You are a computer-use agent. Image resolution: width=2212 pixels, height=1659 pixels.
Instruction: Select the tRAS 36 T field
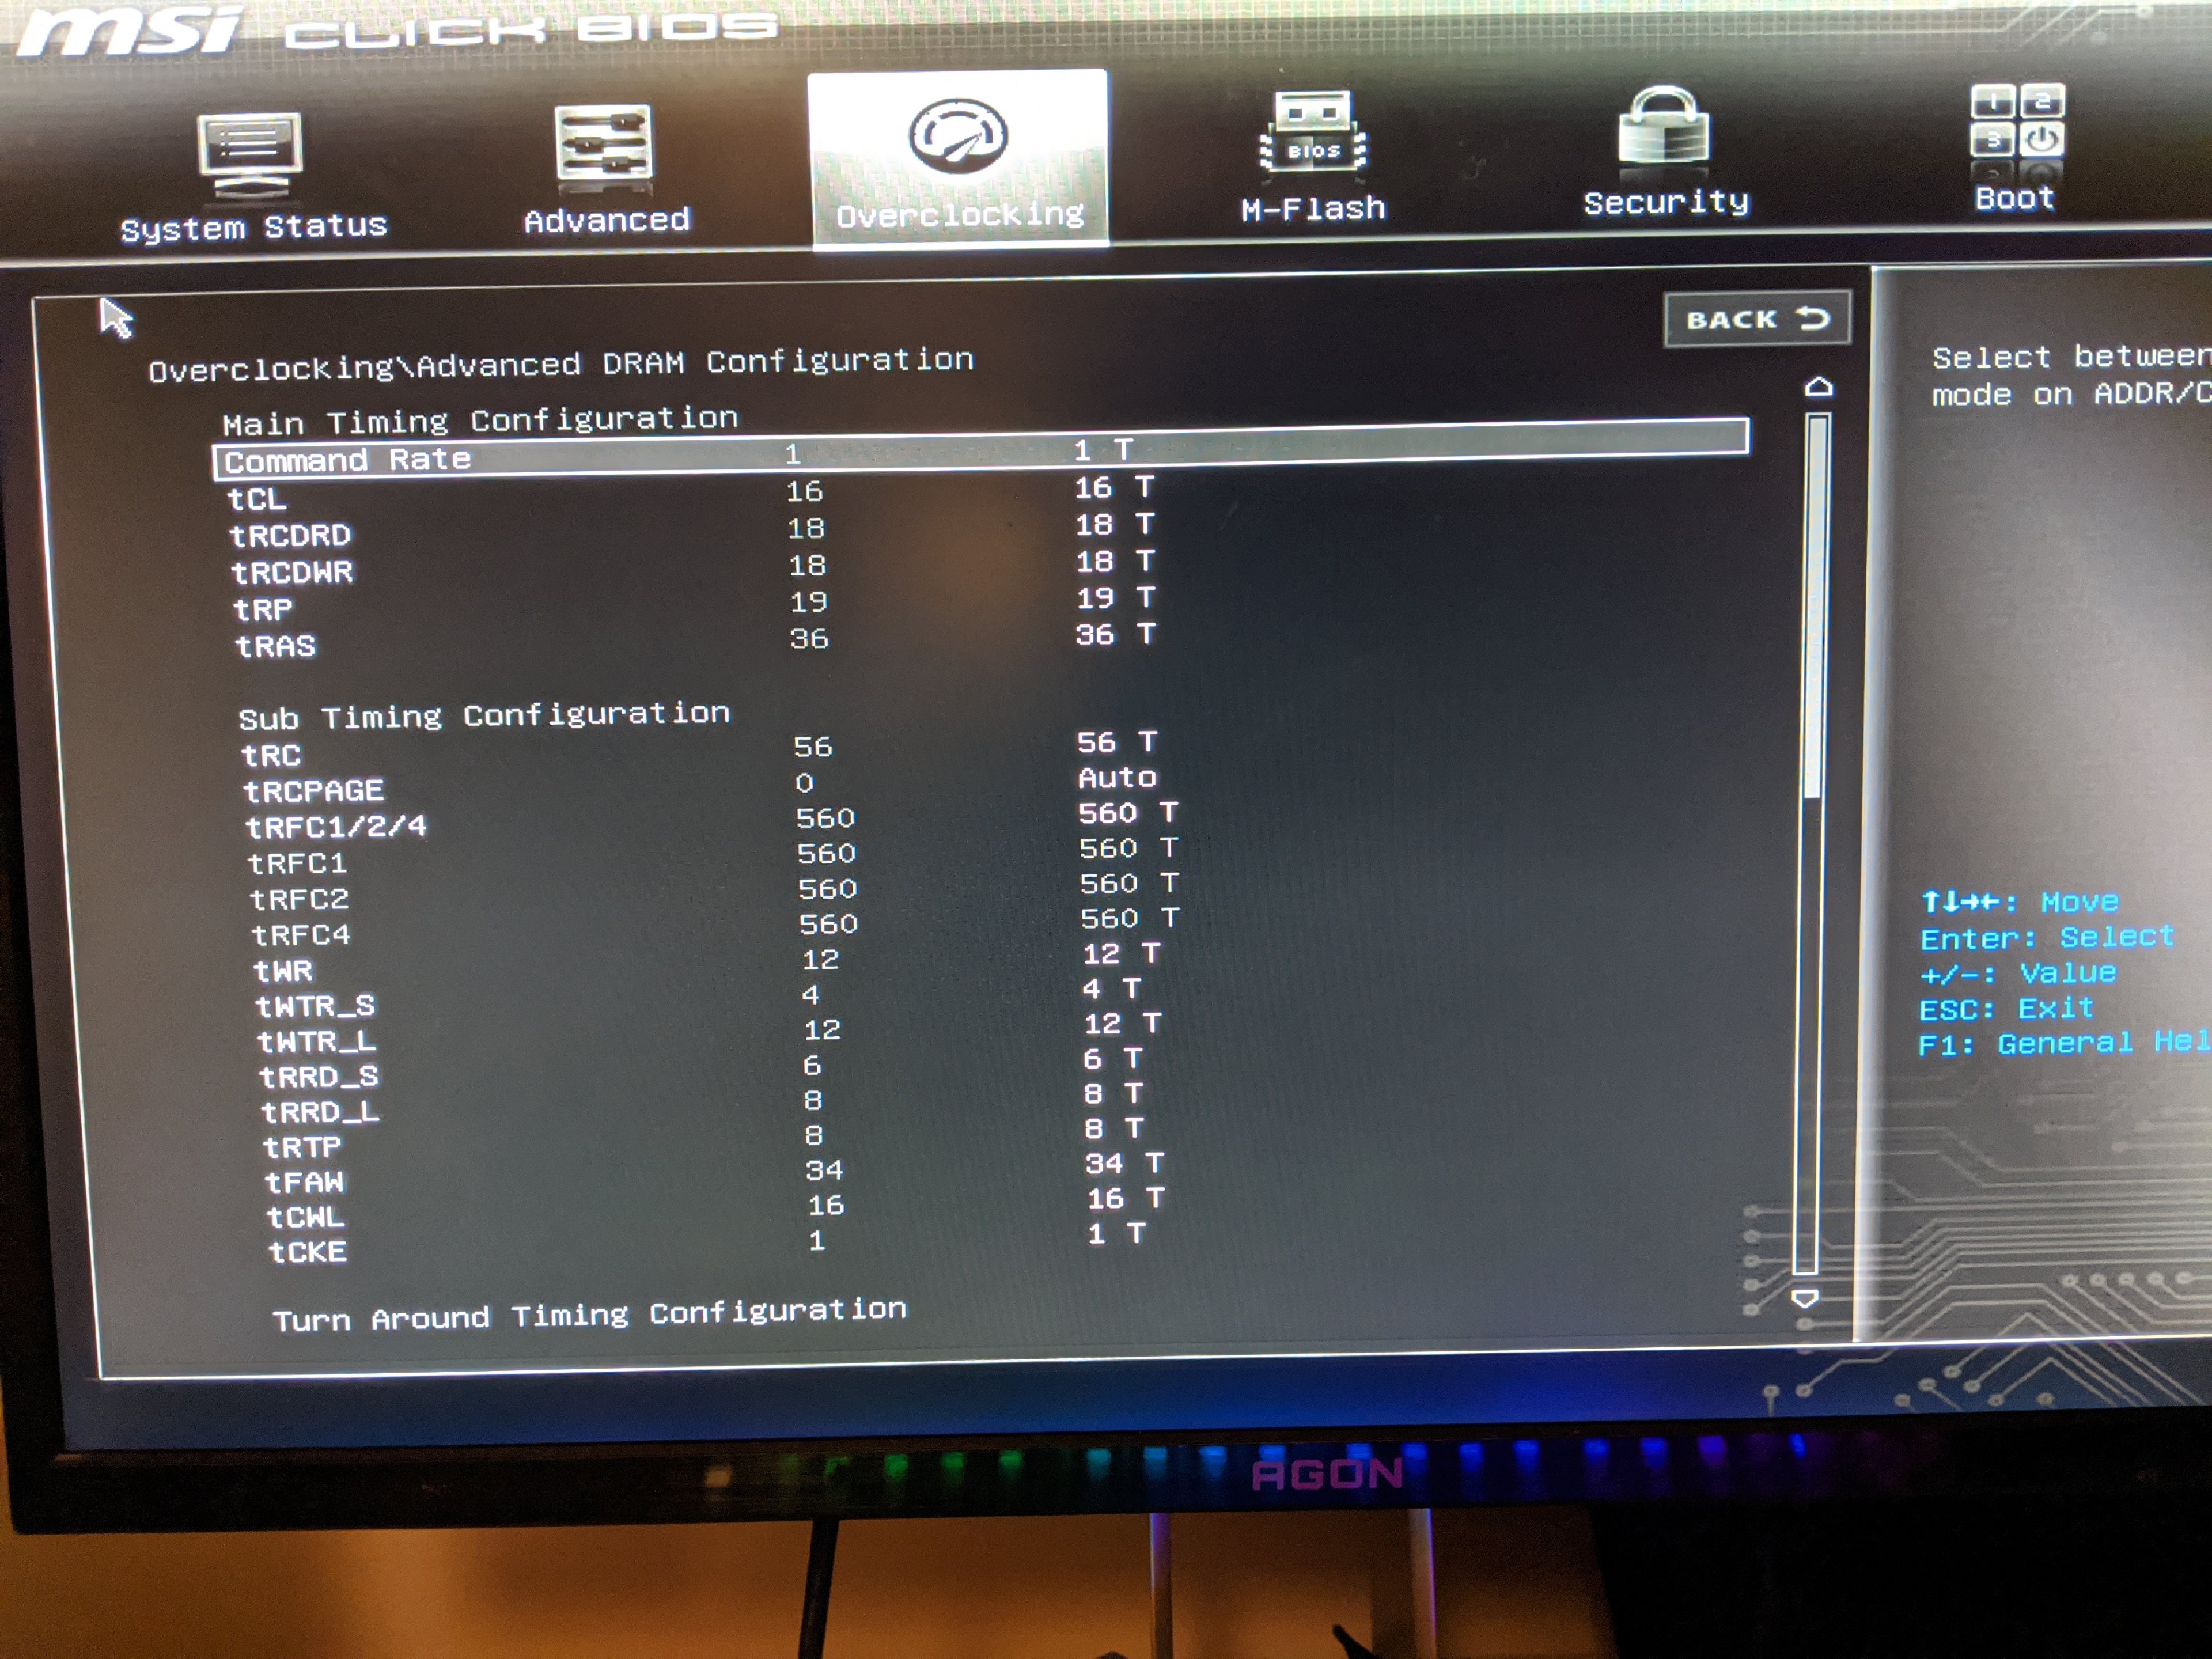click(x=1114, y=635)
